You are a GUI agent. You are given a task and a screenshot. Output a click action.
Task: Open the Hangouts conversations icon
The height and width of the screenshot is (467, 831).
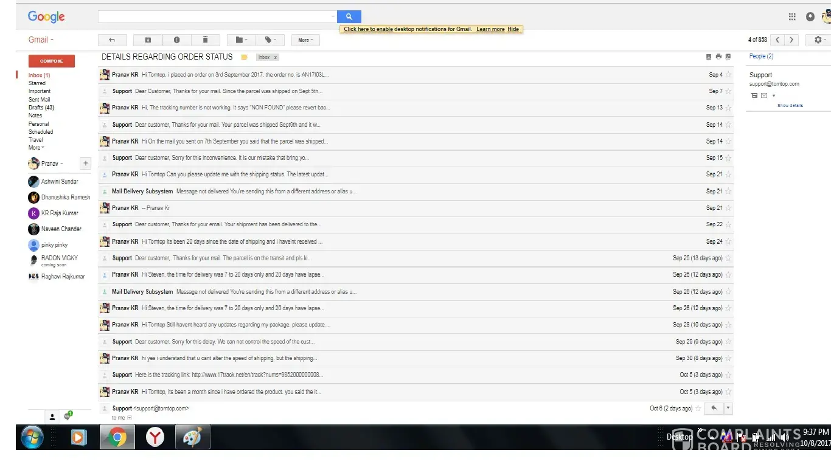tap(68, 416)
